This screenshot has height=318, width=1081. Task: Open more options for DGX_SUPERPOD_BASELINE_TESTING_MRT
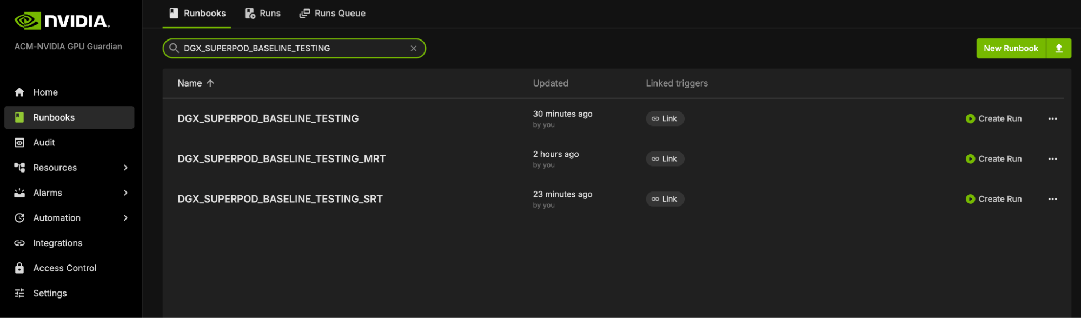click(x=1052, y=159)
